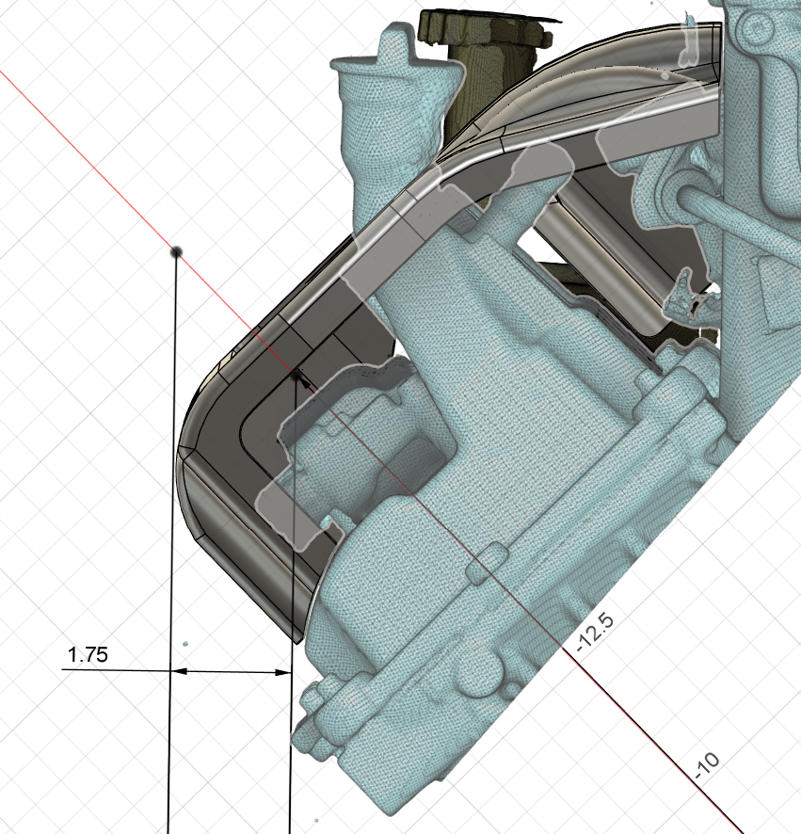This screenshot has width=801, height=834.
Task: Click the right dimension arrowhead
Action: tap(282, 671)
